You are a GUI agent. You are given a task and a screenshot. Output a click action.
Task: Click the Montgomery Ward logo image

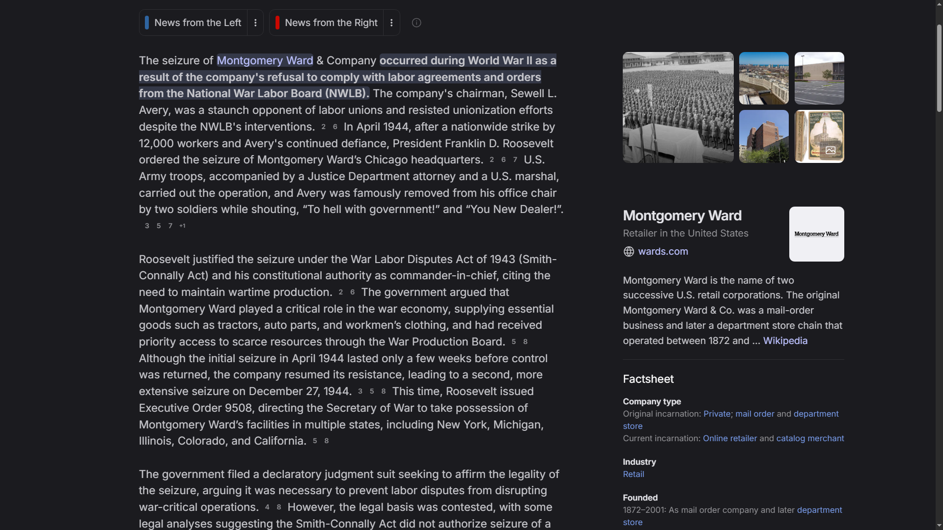coord(816,234)
